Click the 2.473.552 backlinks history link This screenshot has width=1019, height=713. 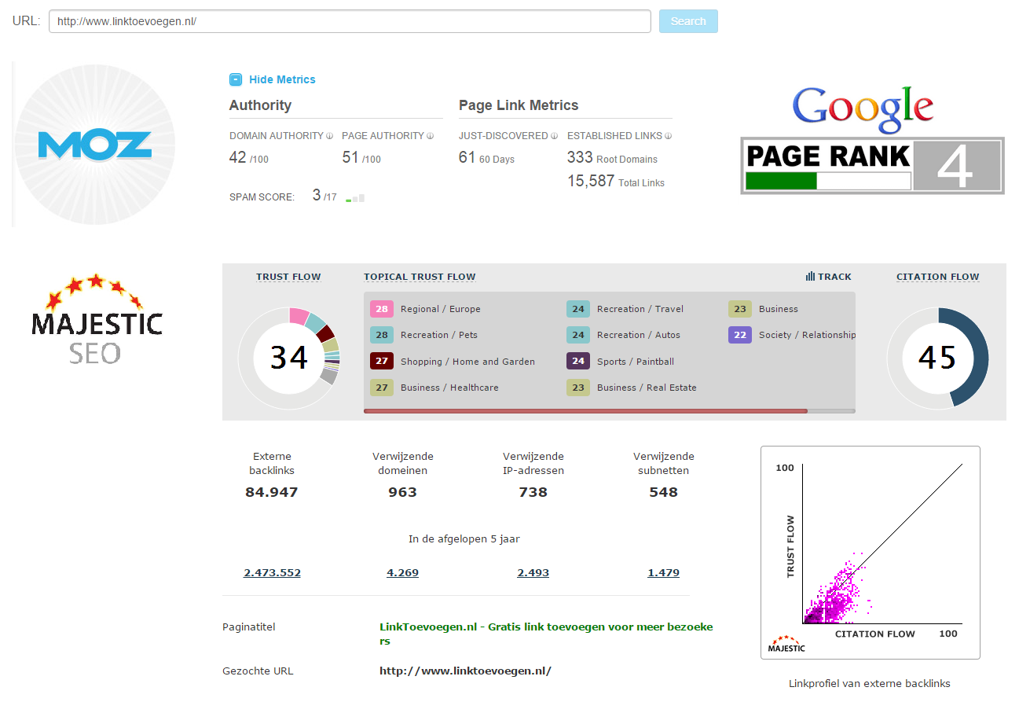click(272, 573)
